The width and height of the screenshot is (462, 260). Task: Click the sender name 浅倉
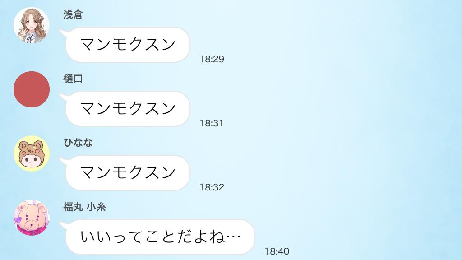click(x=73, y=14)
